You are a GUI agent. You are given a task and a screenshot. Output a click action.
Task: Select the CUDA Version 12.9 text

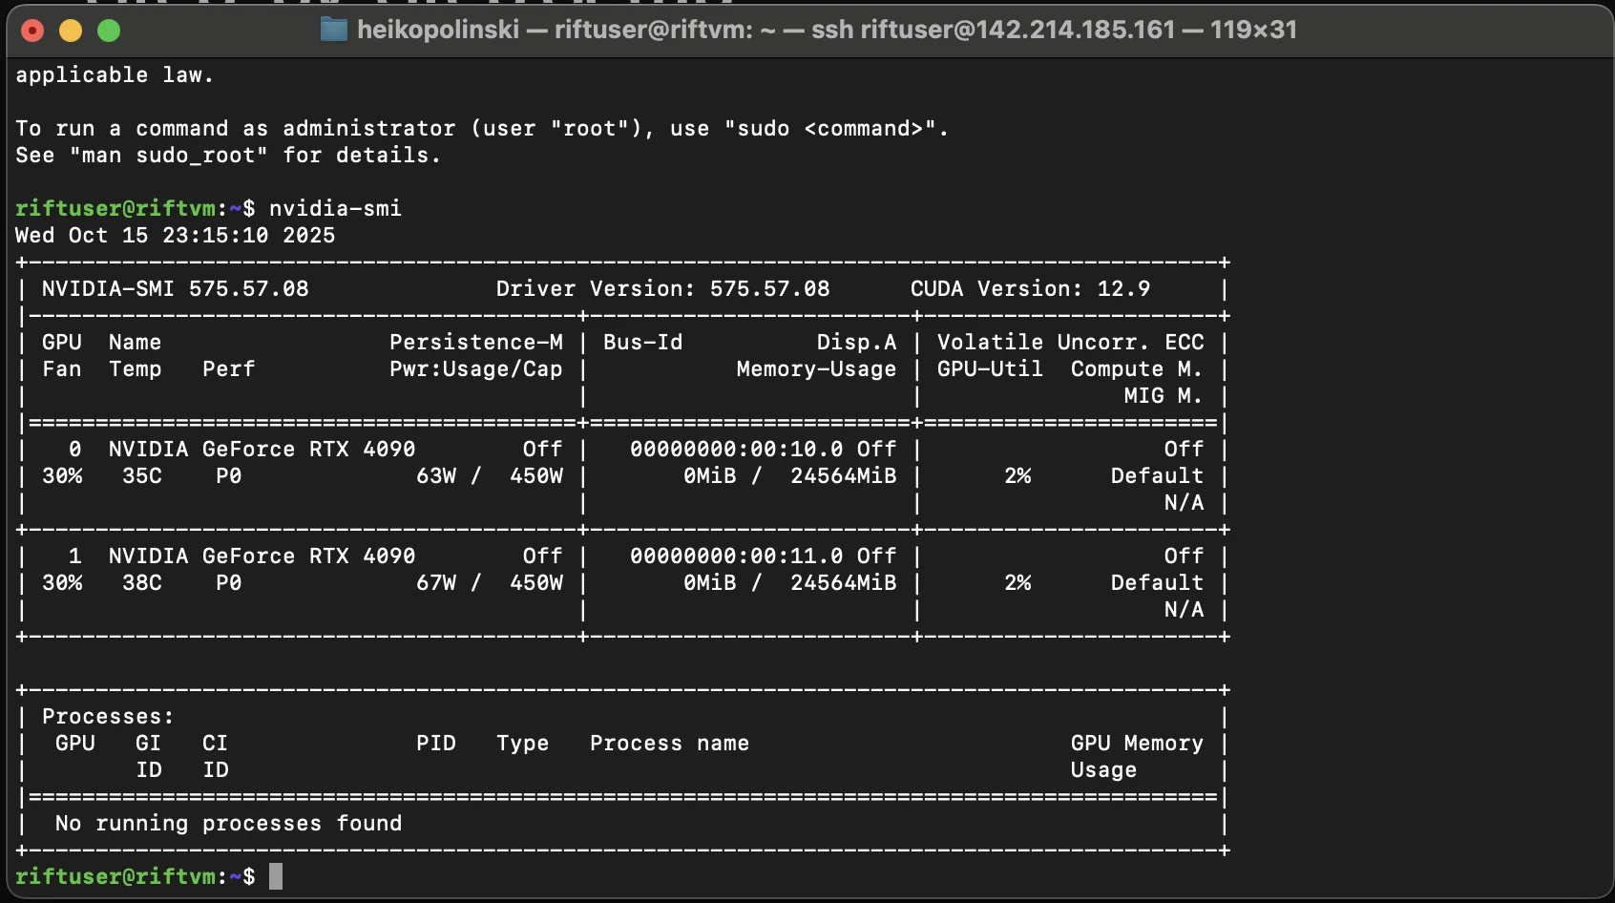coord(1031,288)
